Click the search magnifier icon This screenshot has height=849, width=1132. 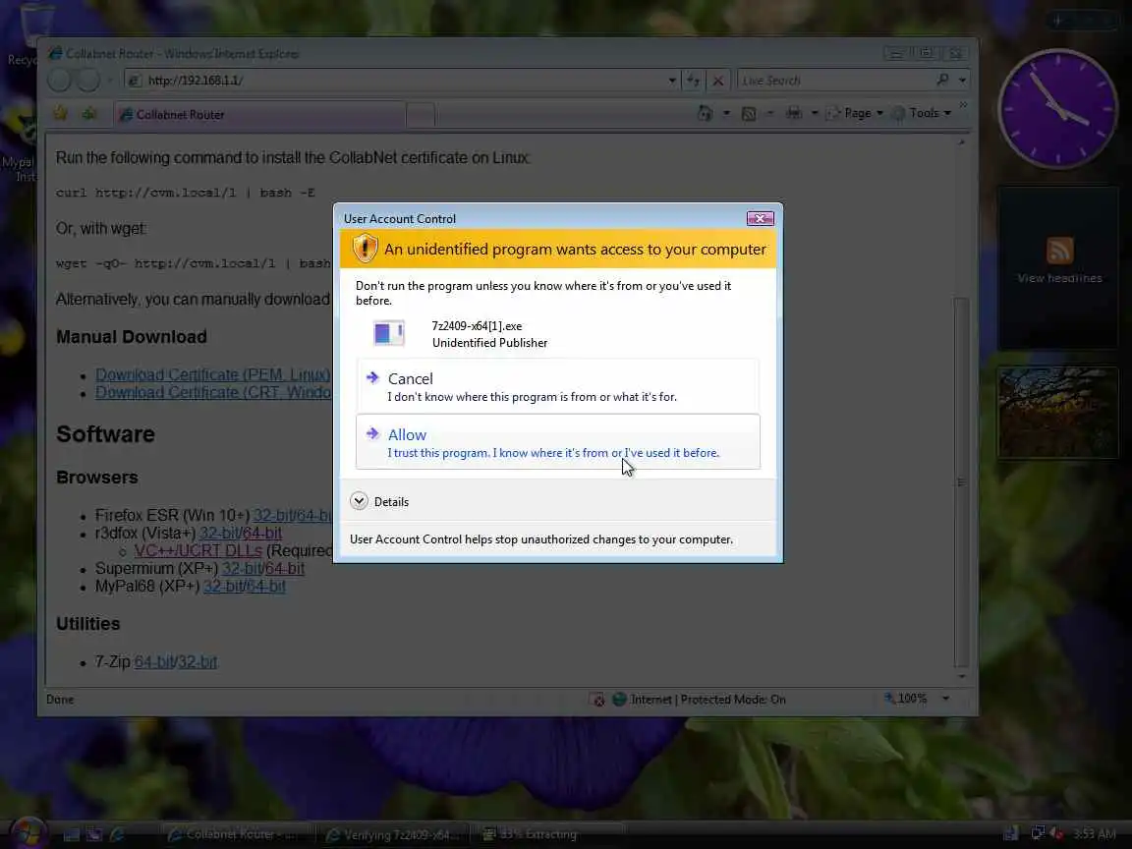pos(943,80)
